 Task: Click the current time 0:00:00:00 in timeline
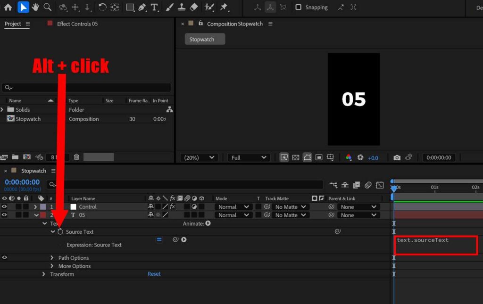click(x=22, y=182)
